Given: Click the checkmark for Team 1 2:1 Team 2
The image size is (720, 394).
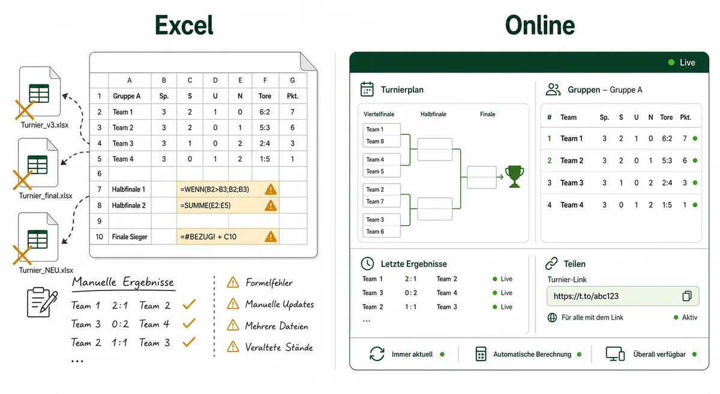Looking at the screenshot, I should tap(189, 305).
